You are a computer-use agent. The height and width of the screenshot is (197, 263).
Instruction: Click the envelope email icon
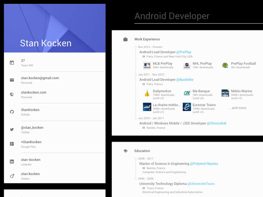click(x=12, y=80)
